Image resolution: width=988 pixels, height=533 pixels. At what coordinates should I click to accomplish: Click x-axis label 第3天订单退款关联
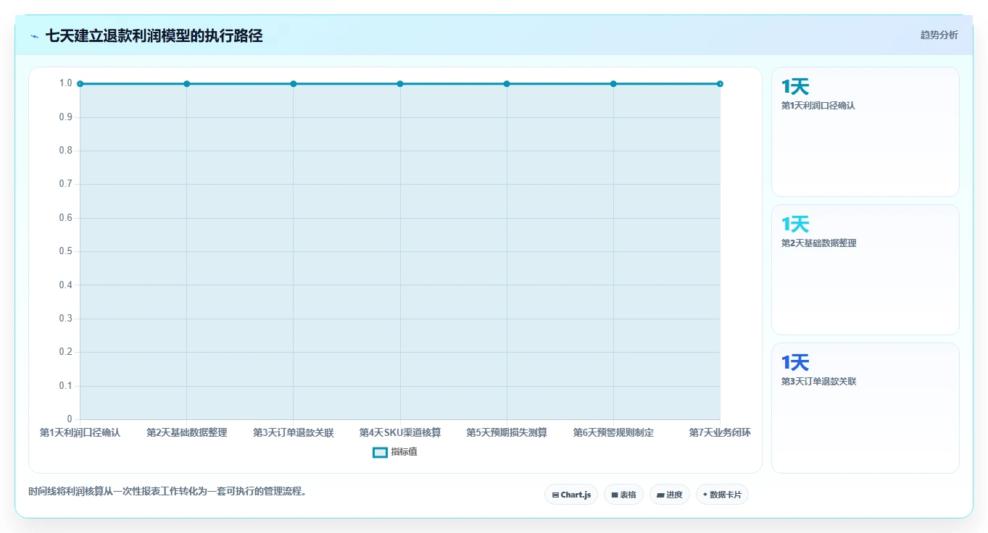pyautogui.click(x=294, y=433)
